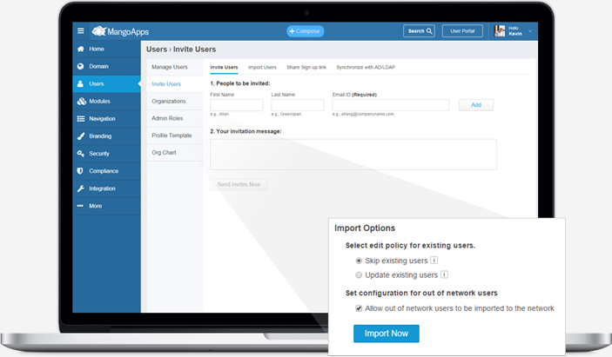Open Domain in the sidebar
The width and height of the screenshot is (612, 357).
click(106, 66)
